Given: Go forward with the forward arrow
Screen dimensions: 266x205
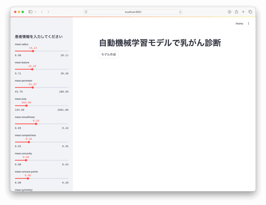Looking at the screenshot, I should (48, 12).
